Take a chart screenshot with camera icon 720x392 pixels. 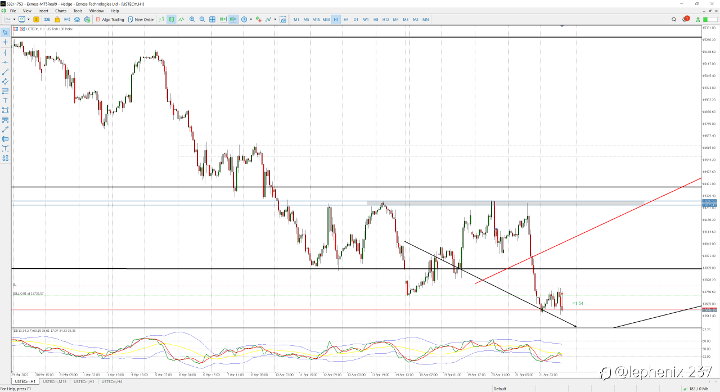(x=283, y=19)
